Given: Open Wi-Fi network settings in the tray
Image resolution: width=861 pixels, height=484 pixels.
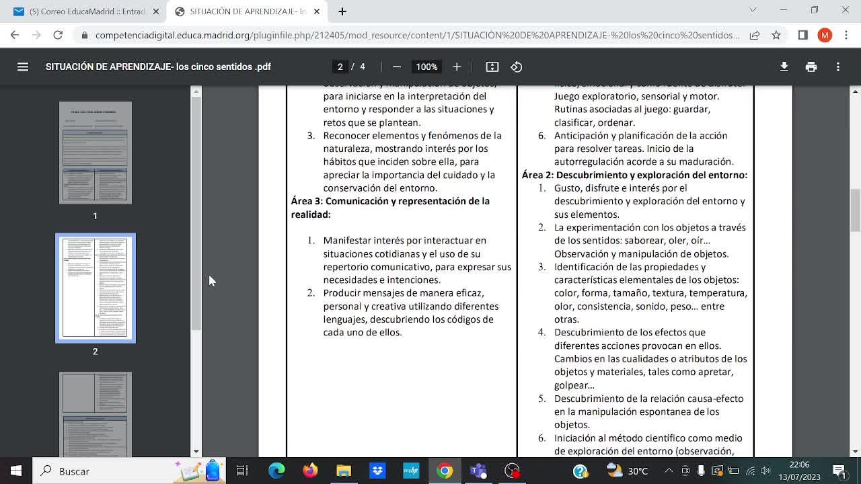Looking at the screenshot, I should coord(749,471).
